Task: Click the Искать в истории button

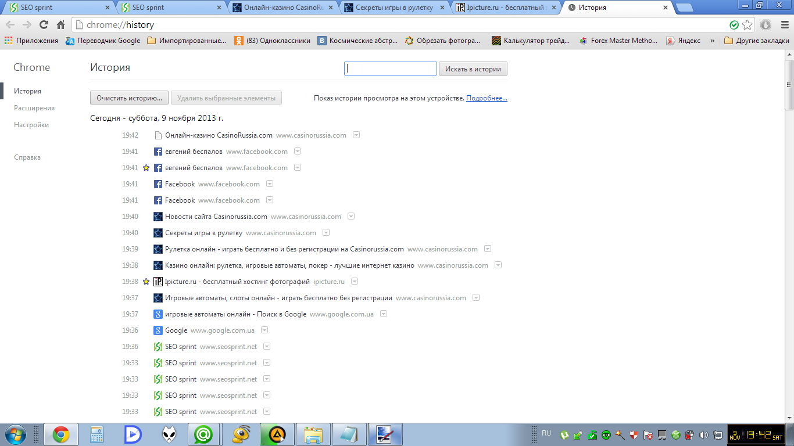Action: [473, 69]
